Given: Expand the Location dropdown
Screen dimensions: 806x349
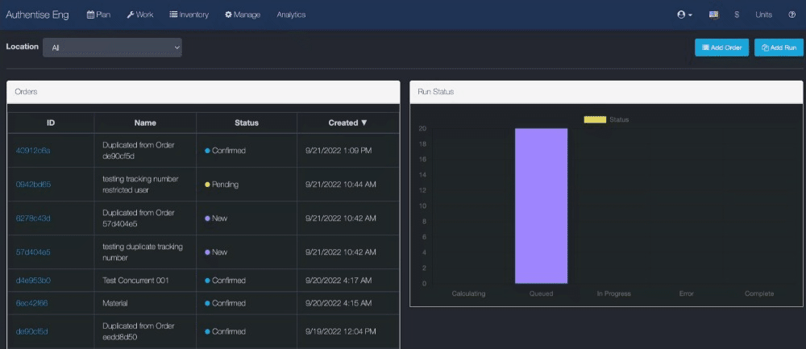Looking at the screenshot, I should click(112, 48).
